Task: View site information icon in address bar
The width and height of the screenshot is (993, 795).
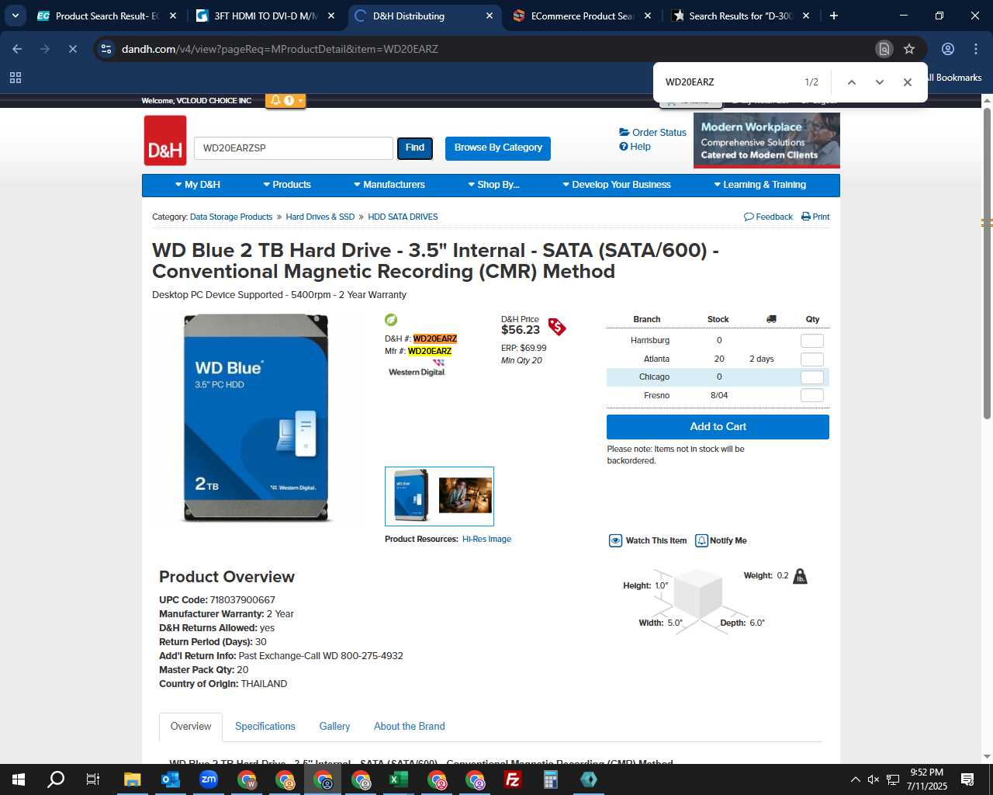Action: 106,49
